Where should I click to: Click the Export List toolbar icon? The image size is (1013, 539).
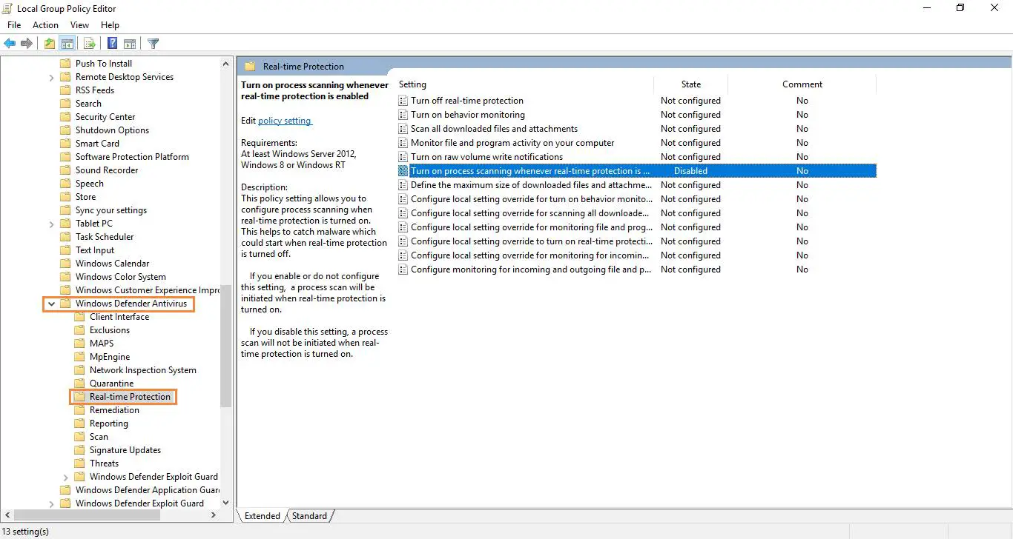point(90,44)
